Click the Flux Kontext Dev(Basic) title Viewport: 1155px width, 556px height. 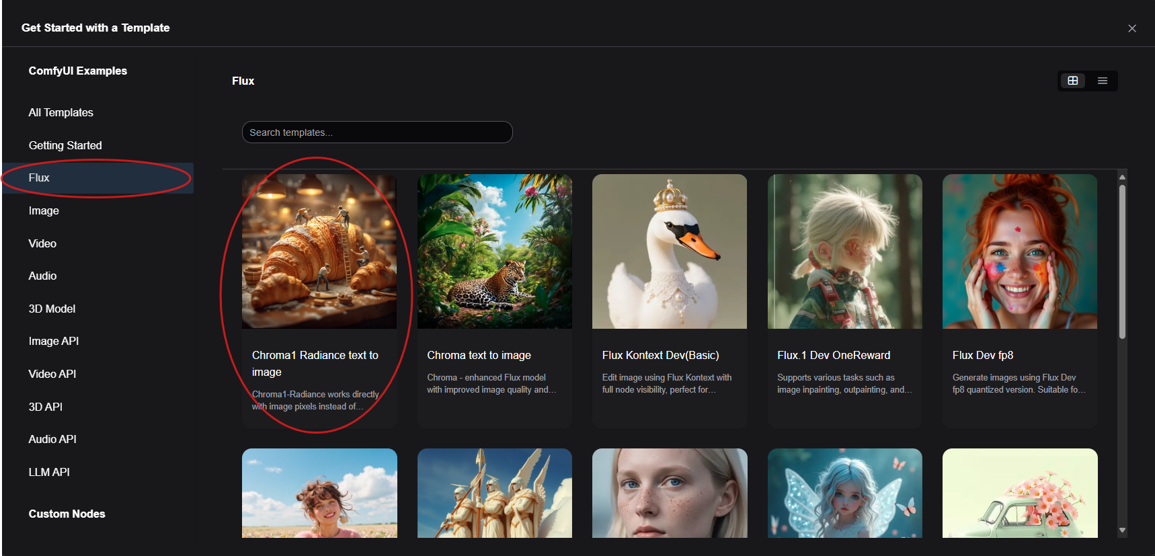click(x=661, y=355)
